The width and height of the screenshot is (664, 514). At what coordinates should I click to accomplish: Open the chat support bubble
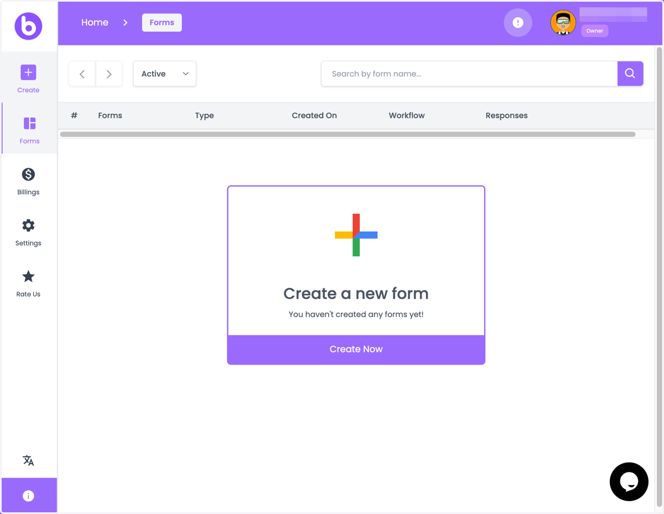pyautogui.click(x=629, y=482)
